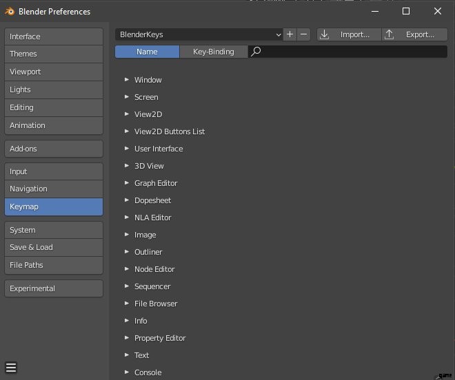Click Export keymap button
The image size is (455, 380).
pyautogui.click(x=414, y=34)
